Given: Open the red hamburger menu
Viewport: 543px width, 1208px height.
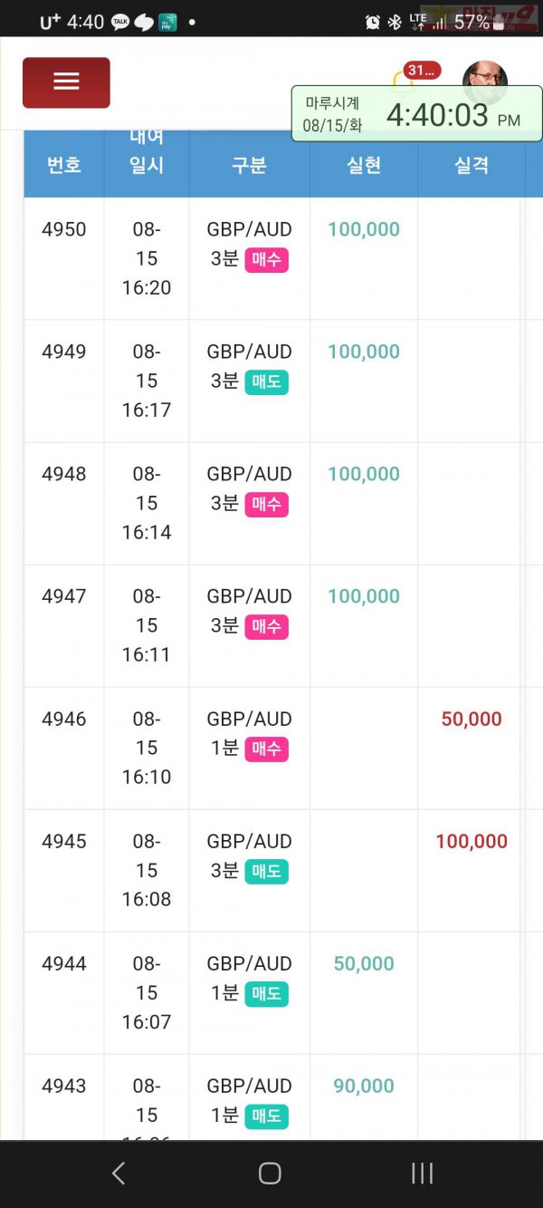Looking at the screenshot, I should [66, 82].
